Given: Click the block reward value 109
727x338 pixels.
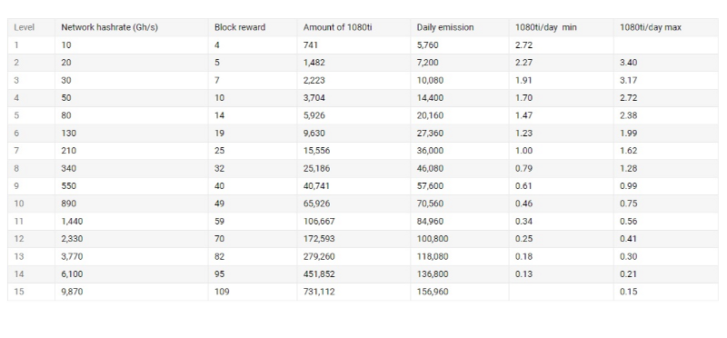Looking at the screenshot, I should (222, 292).
